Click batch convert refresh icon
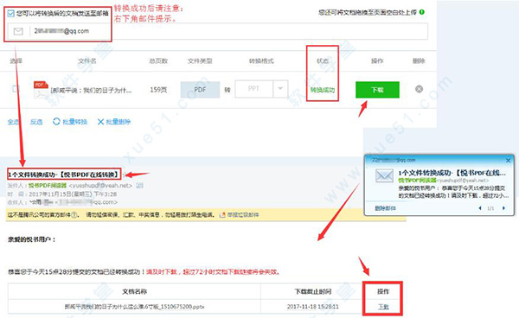 pyautogui.click(x=56, y=121)
